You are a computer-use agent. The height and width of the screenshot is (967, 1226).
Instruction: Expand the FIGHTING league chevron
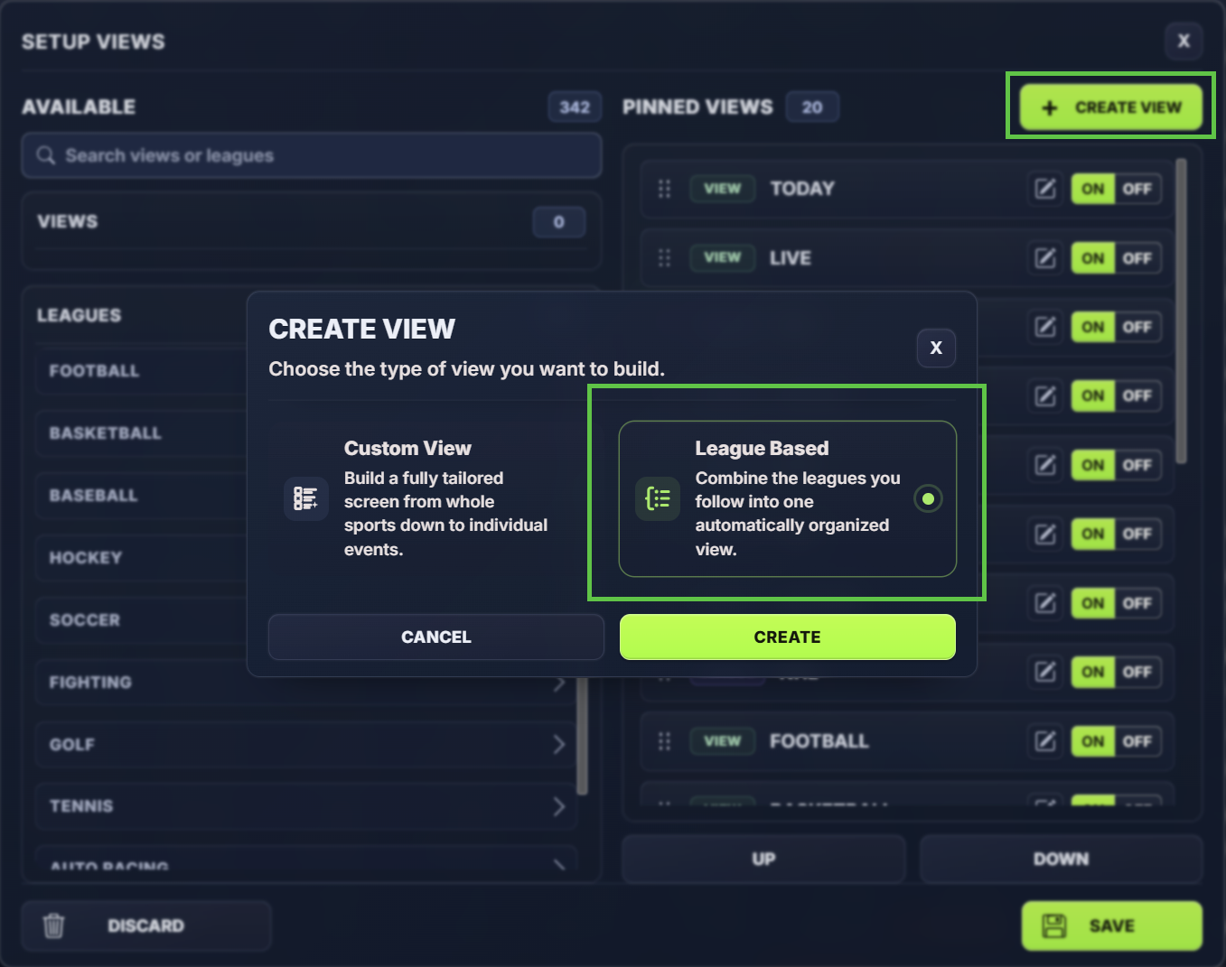[559, 683]
